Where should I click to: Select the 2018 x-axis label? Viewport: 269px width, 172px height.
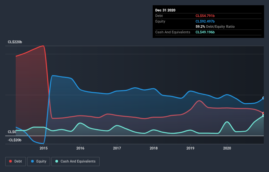tap(154, 148)
